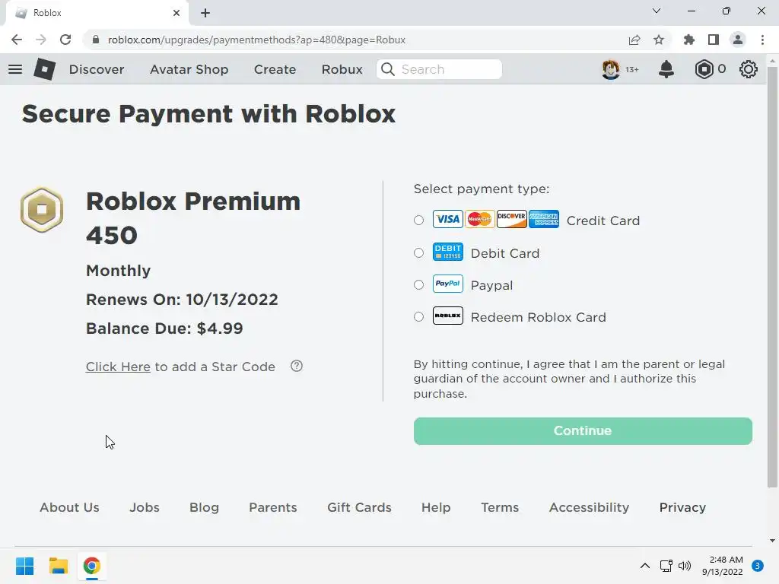
Task: Open the settings gear icon
Action: tap(749, 69)
